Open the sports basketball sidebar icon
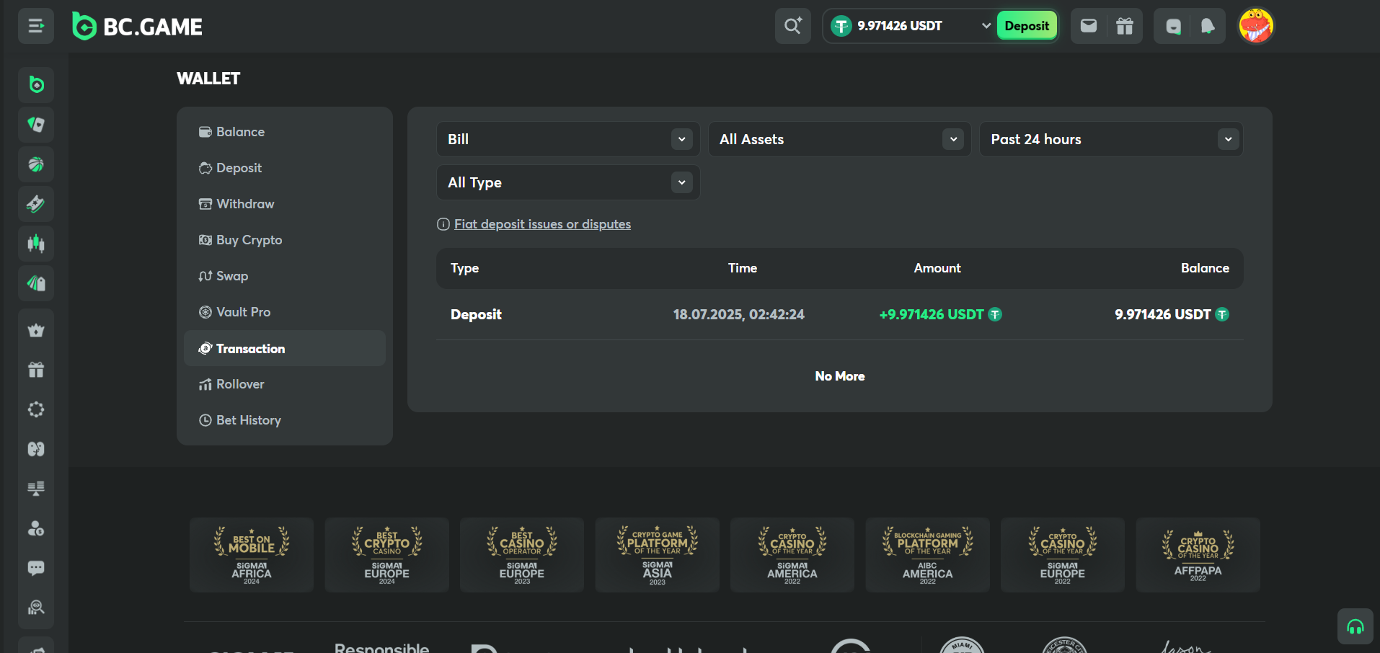Image resolution: width=1380 pixels, height=653 pixels. pyautogui.click(x=36, y=164)
